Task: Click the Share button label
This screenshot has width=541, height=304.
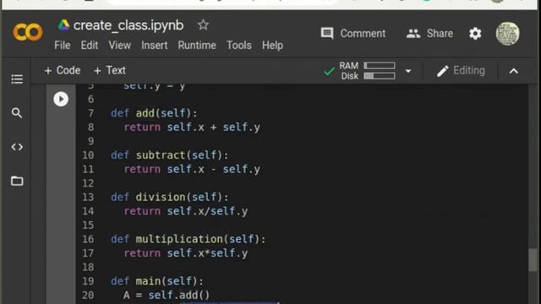Action: (x=440, y=34)
